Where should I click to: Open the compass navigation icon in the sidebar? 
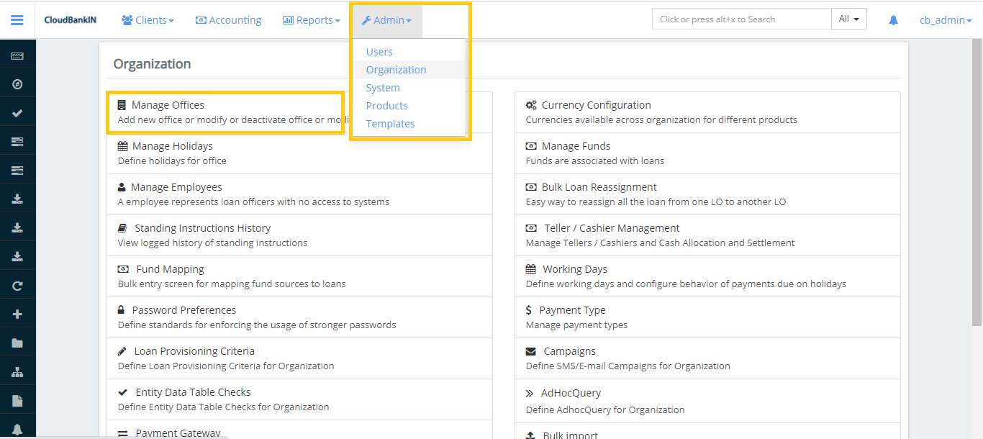click(x=17, y=84)
